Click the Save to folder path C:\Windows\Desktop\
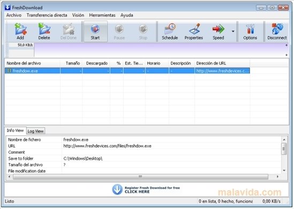Viewport: 294px width, 209px height. (x=83, y=159)
